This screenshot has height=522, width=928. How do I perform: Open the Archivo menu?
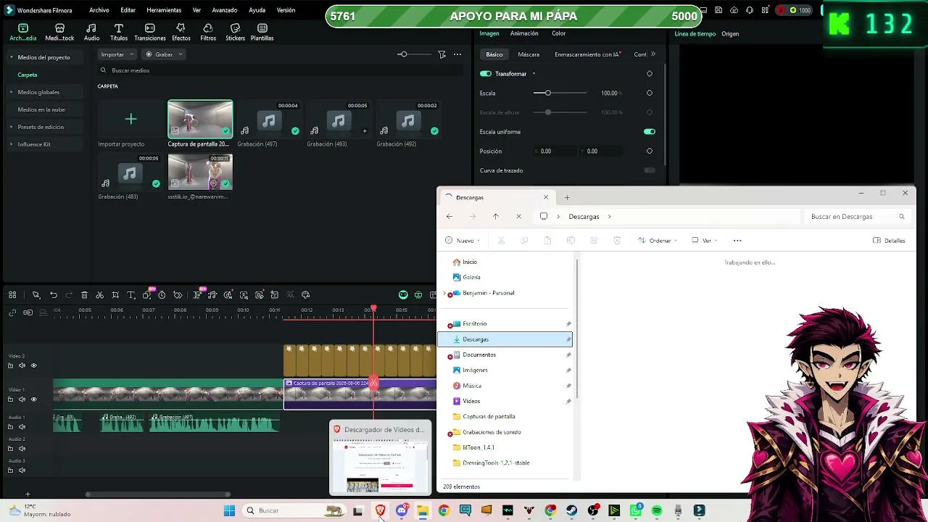[x=99, y=10]
